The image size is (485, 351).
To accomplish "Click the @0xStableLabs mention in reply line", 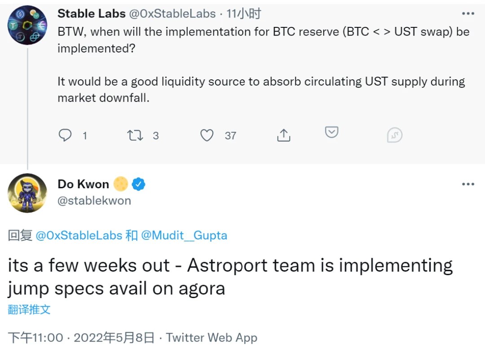I will coord(79,235).
